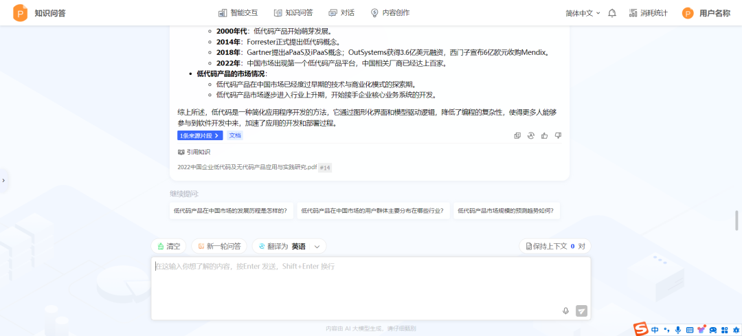Screen dimensions: 742x336
Task: Expand the 1条来源片段 source snippet
Action: pyautogui.click(x=199, y=136)
